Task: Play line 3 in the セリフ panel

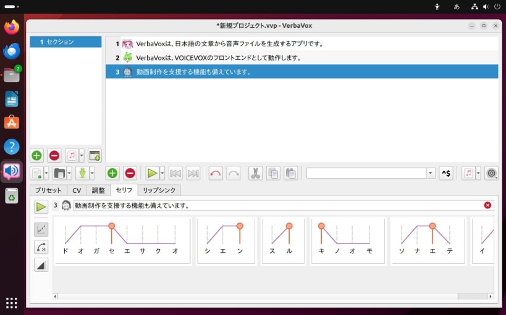Action: tap(41, 207)
